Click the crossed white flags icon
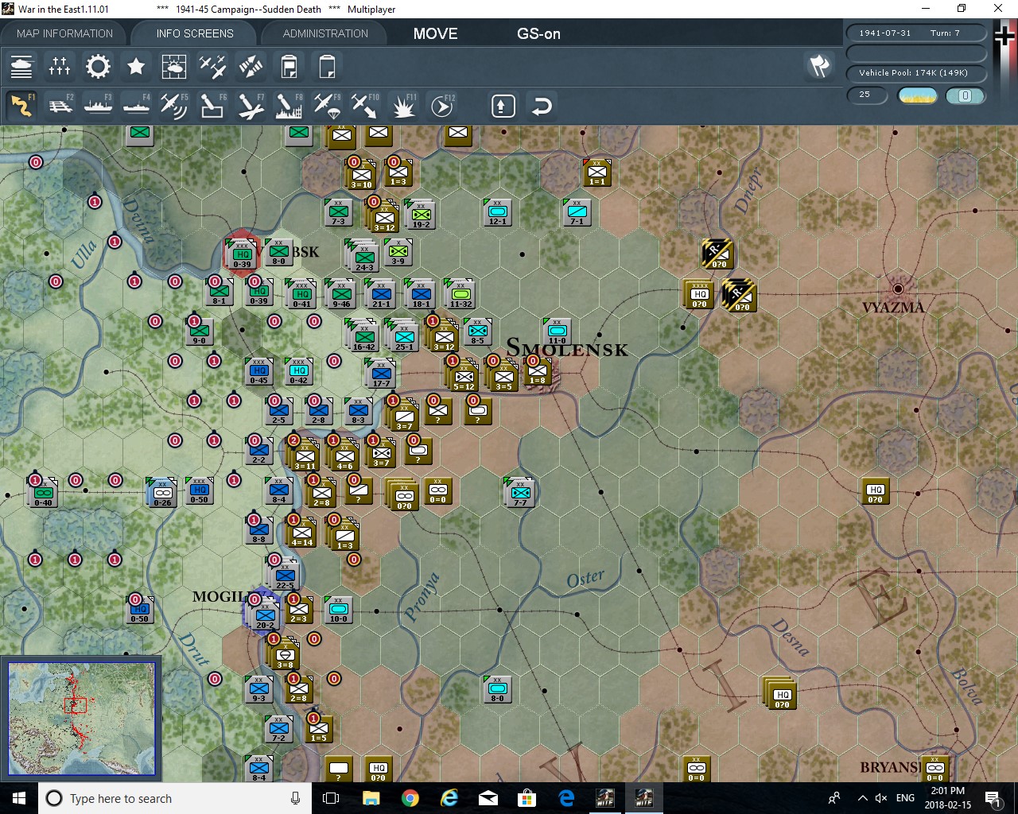 click(x=819, y=66)
